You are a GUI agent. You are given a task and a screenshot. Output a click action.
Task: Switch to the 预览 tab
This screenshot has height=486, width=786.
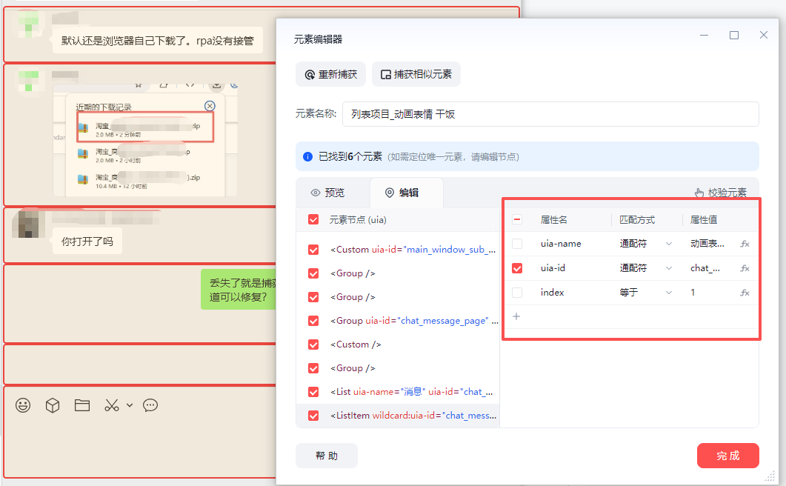327,193
